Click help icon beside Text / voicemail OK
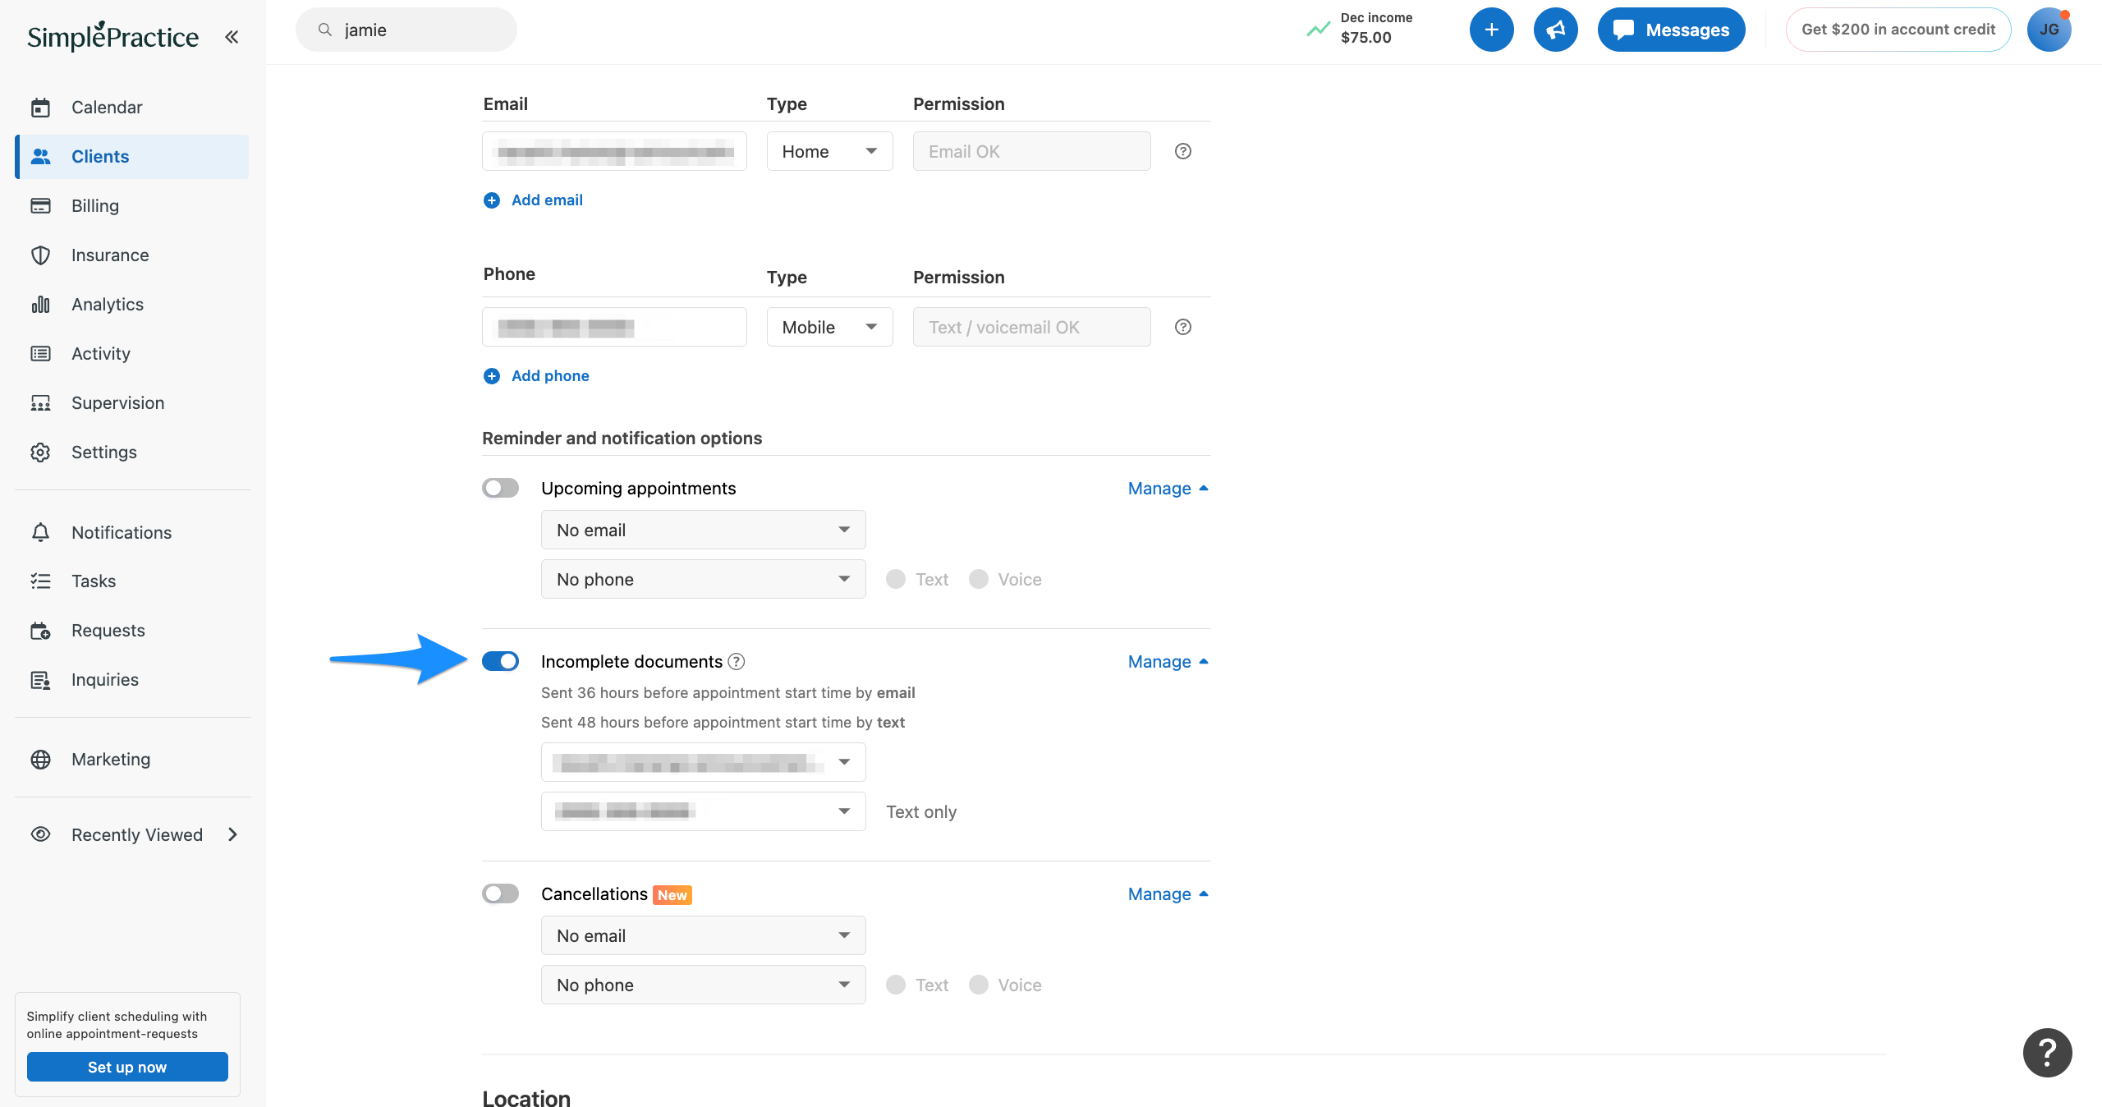This screenshot has width=2102, height=1107. [1182, 327]
